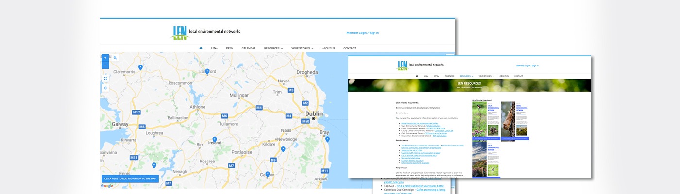Expand the YOUR STORIES dropdown menu
Viewport: 680px width, 194px height.
302,48
